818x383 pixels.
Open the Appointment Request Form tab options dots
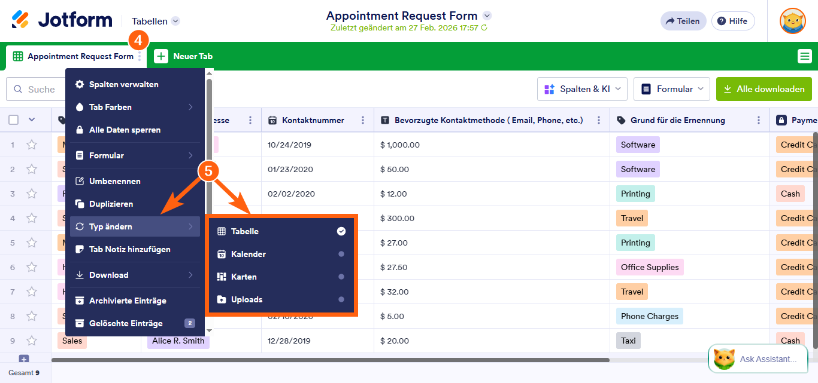[x=140, y=56]
